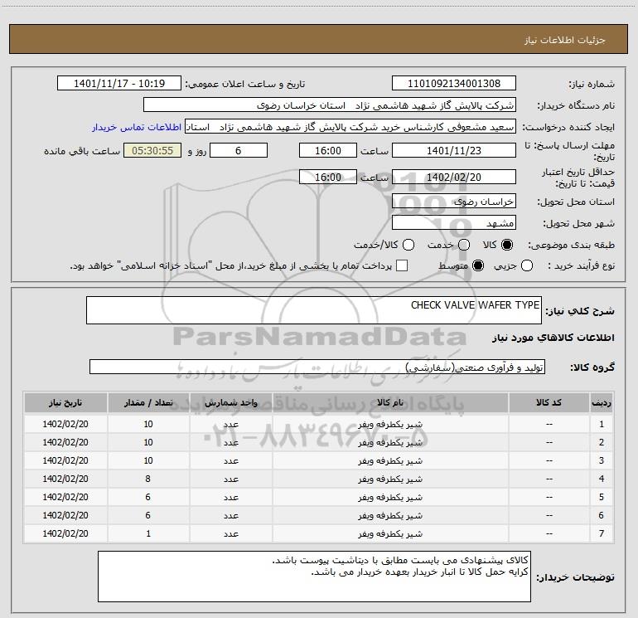The width and height of the screenshot is (638, 618).
Task: Click public announcement date field 1401/11/17
Action: [119, 84]
